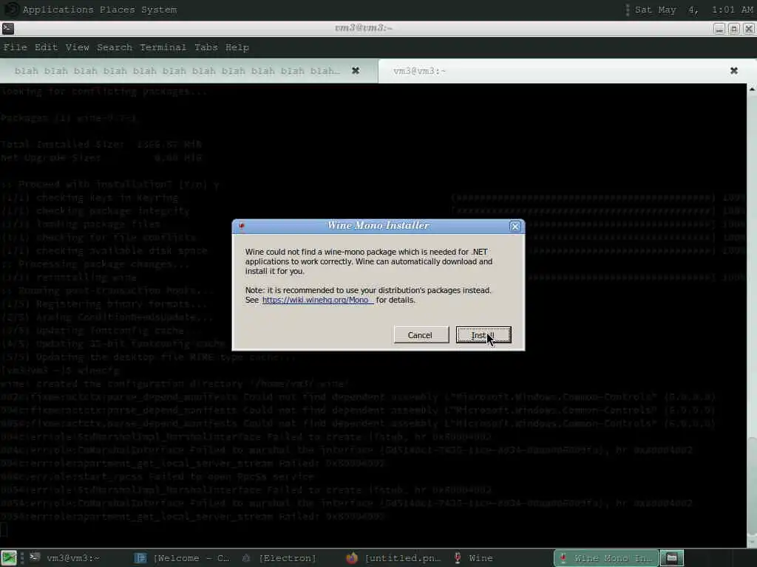Open the terminal Tabs menu
757x567 pixels.
tap(206, 47)
